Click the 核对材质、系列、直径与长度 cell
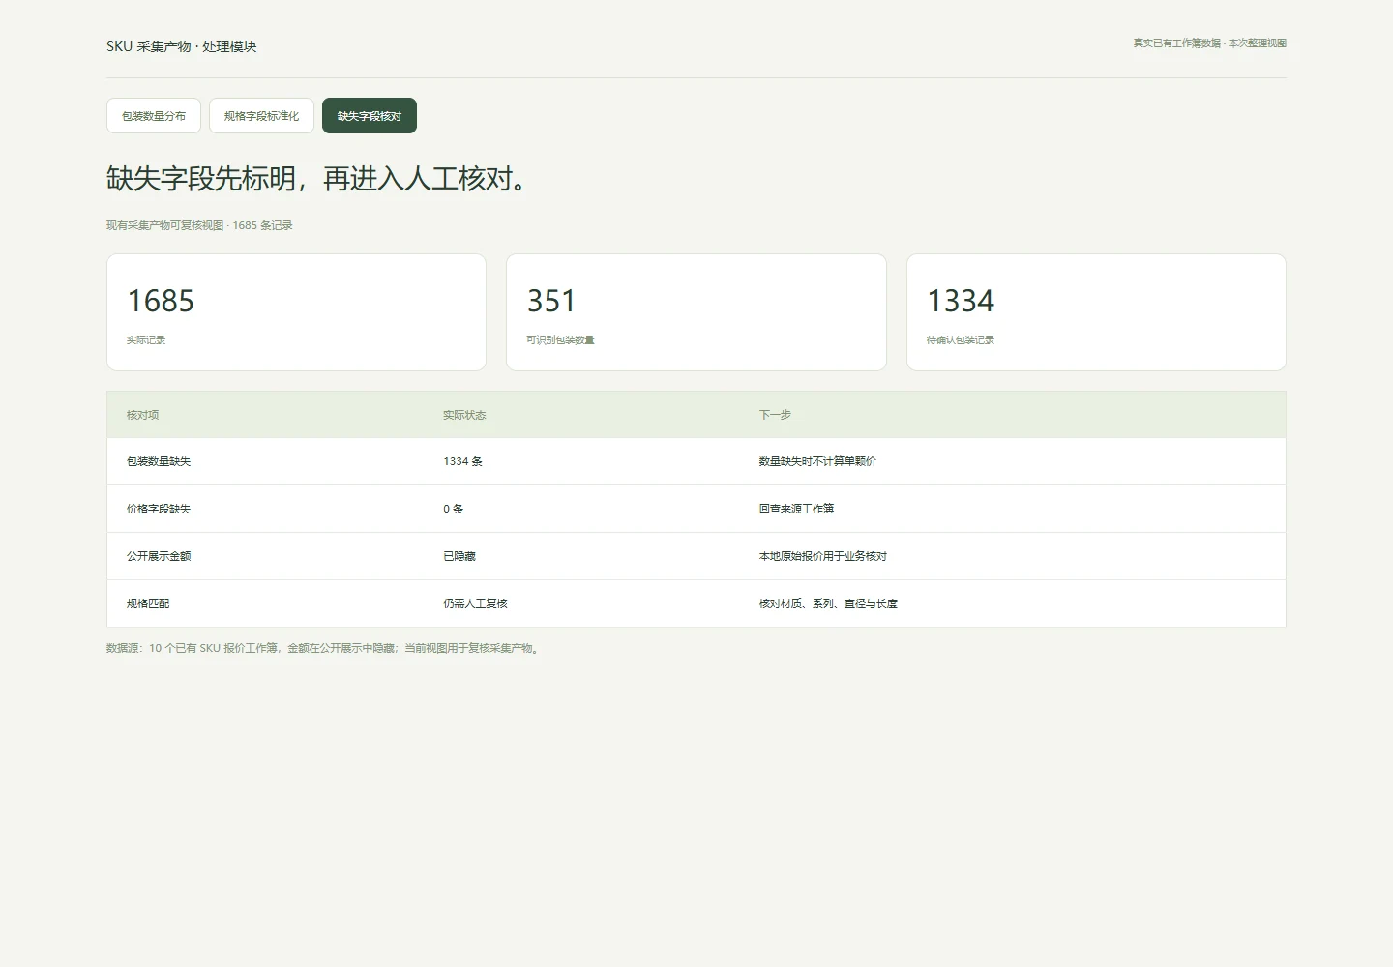This screenshot has height=967, width=1393. (x=828, y=603)
